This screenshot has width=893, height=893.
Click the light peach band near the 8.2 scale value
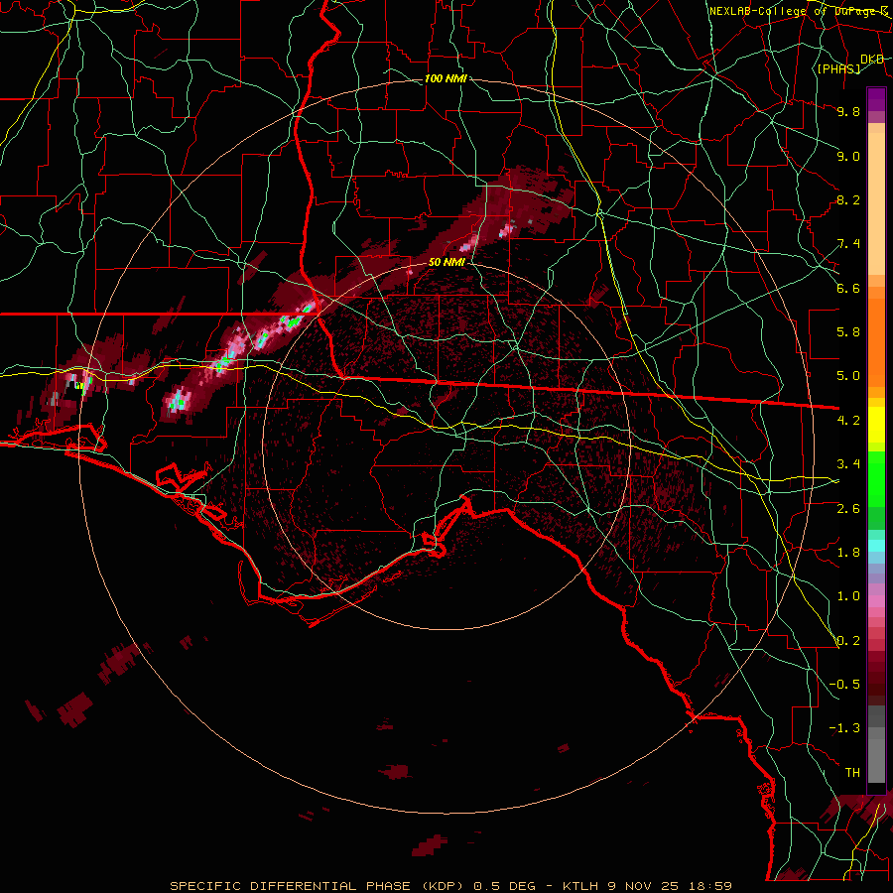(876, 203)
